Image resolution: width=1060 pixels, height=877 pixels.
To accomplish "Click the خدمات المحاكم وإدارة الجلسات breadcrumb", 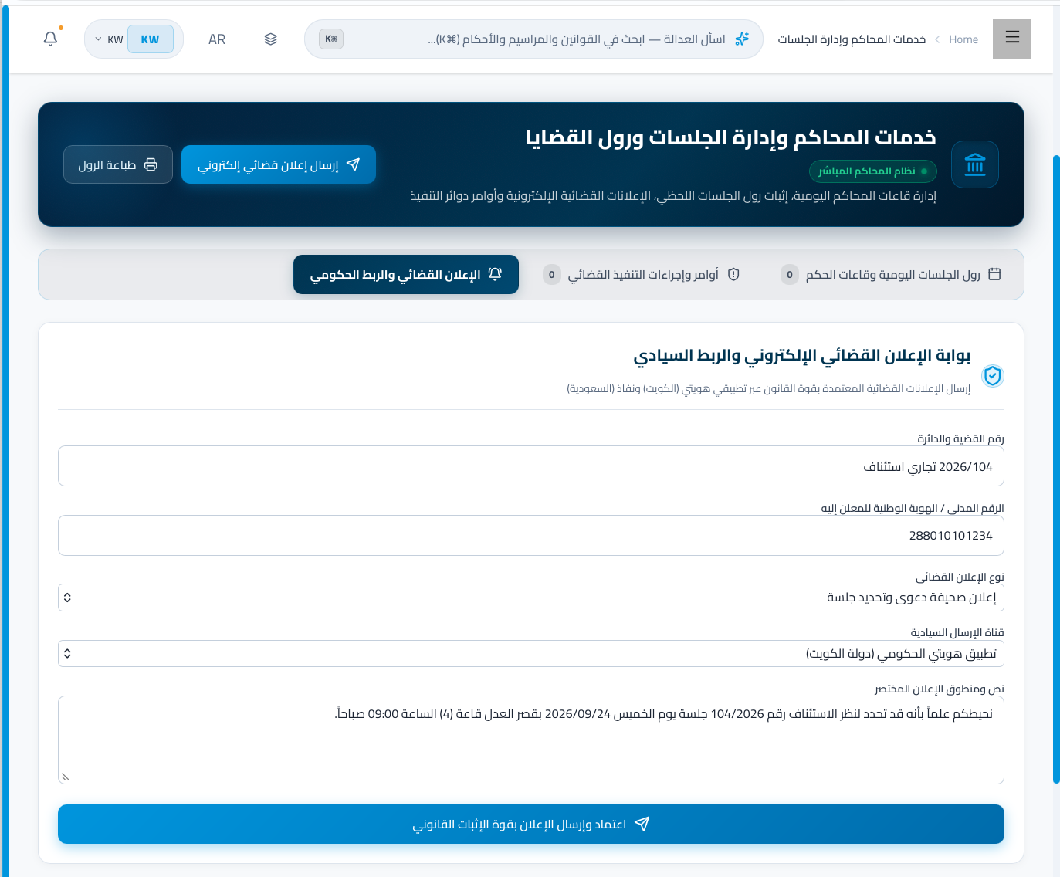I will pos(852,39).
